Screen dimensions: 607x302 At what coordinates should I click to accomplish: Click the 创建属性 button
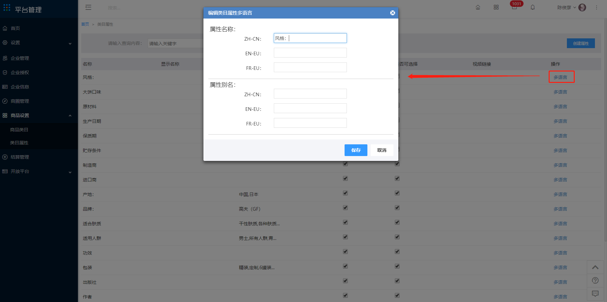point(581,43)
